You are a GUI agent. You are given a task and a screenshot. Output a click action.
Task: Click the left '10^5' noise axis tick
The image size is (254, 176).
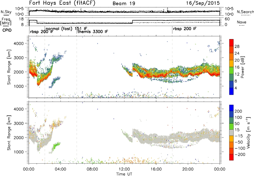(19, 9)
